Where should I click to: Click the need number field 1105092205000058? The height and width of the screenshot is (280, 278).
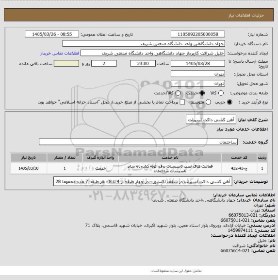198,34
